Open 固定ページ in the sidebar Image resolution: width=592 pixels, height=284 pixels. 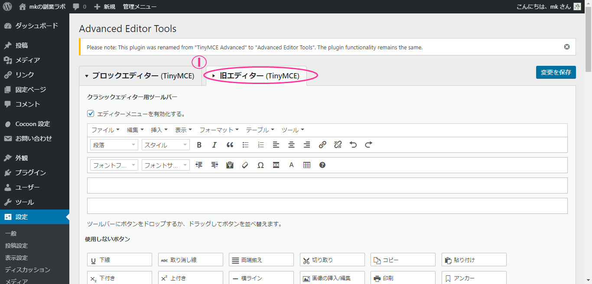tap(35, 90)
